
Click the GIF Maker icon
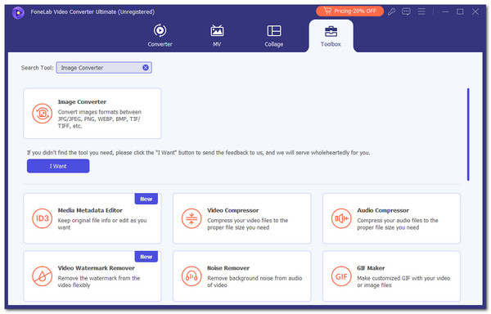coord(341,276)
